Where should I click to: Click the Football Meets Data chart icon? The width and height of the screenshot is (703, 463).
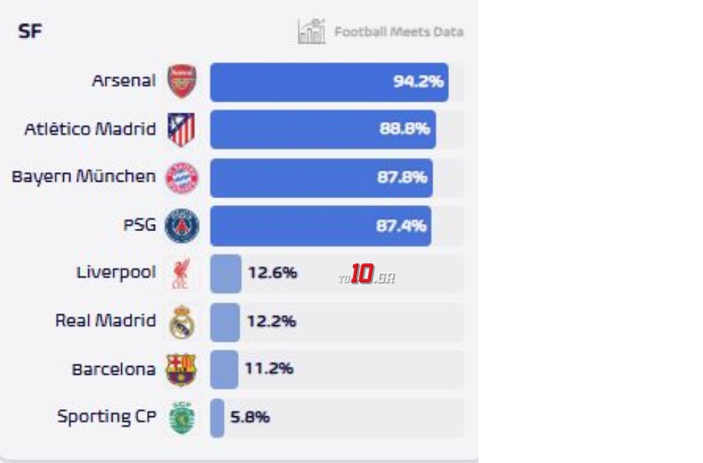(312, 32)
